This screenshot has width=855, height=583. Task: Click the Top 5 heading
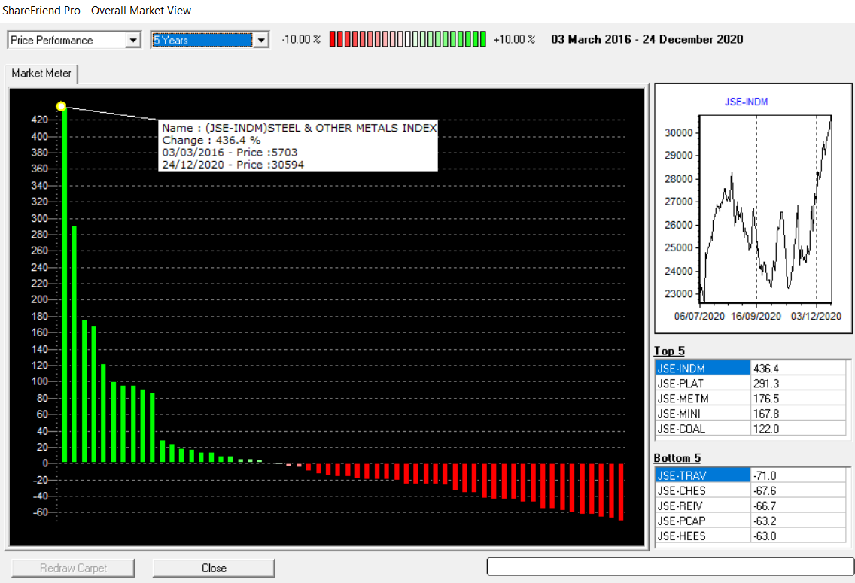tap(669, 351)
